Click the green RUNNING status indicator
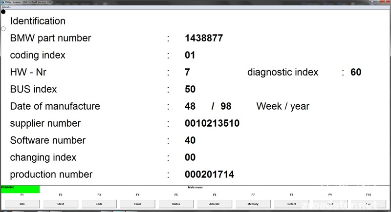Screen dimensions: 391x212 (20, 189)
